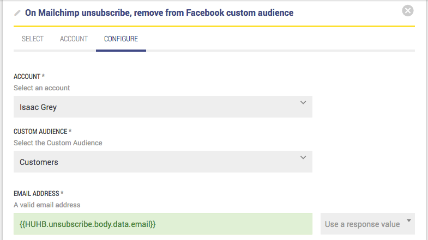The width and height of the screenshot is (428, 240).
Task: Click the arrow on 'Use a response value'
Action: pos(409,223)
